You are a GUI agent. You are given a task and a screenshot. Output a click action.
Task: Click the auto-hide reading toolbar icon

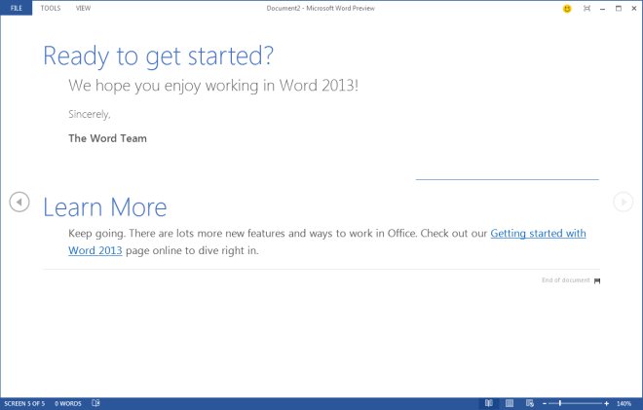(x=586, y=8)
